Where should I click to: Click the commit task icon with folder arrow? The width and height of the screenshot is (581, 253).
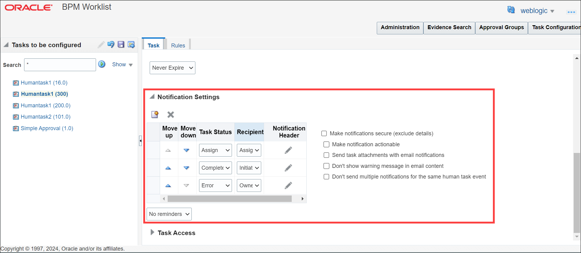pyautogui.click(x=131, y=45)
